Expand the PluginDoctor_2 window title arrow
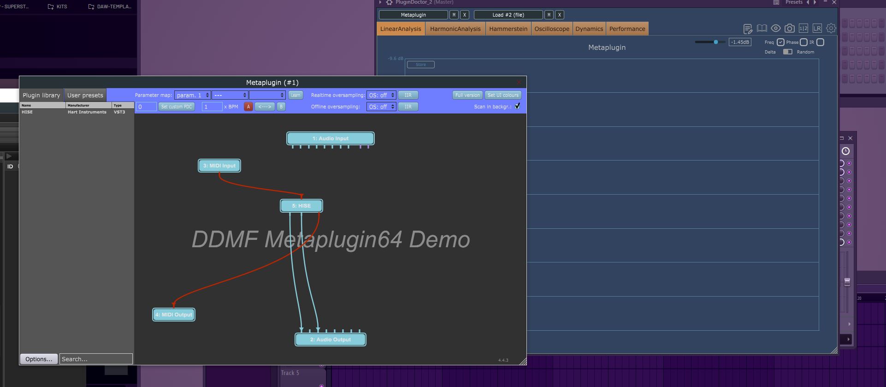Screen dimensions: 886x387 [380, 2]
